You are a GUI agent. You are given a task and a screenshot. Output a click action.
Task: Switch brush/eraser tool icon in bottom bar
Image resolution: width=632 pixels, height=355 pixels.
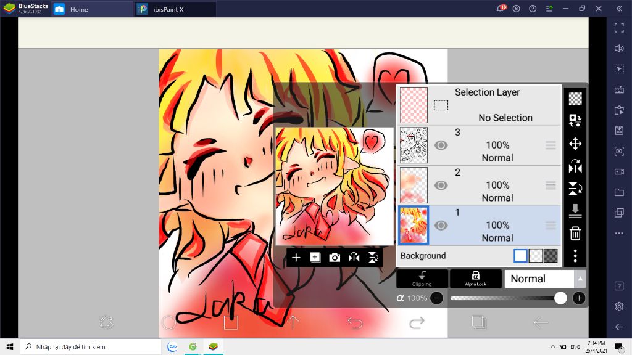(x=106, y=322)
